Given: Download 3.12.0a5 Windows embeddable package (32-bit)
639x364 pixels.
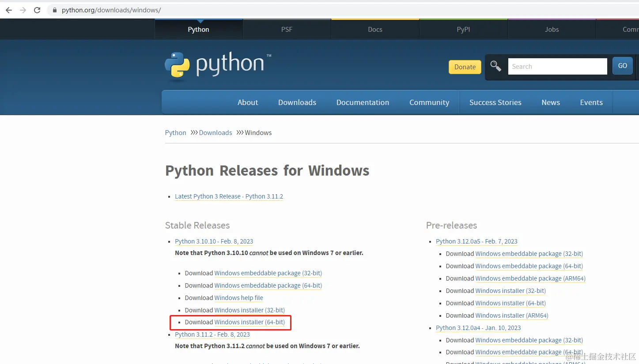Looking at the screenshot, I should pos(529,254).
